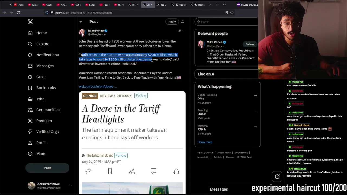Image resolution: width=347 pixels, height=195 pixels.
Task: Switch to the Joe G browser tab
Action: point(162,5)
